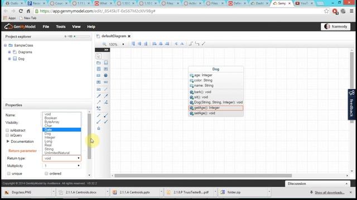Click the operation icon beside bark(): void
Viewport: 357px width, 200px height.
(191, 92)
